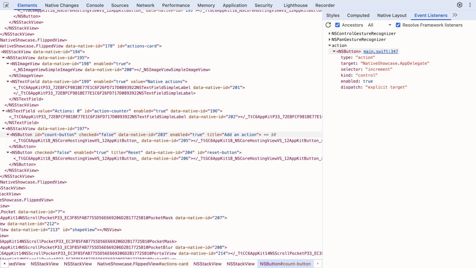Screen dimensions: 476x268
Task: Collapse NSStackView data-native-id 197 node
Action: [x=3, y=129]
